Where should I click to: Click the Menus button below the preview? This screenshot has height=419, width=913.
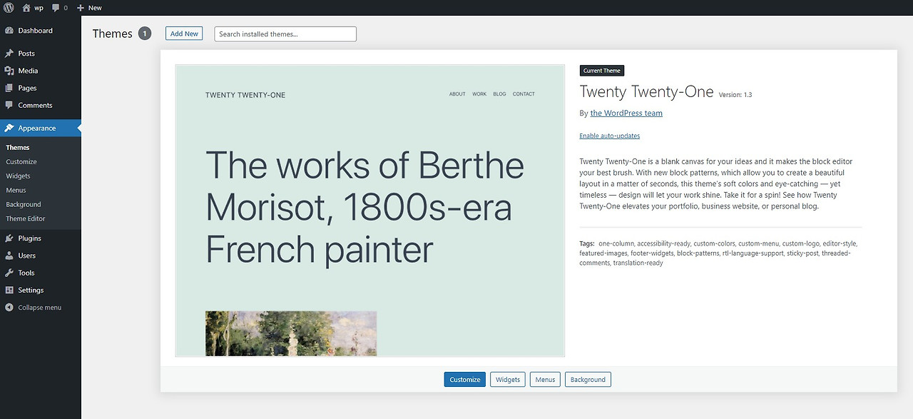[545, 380]
